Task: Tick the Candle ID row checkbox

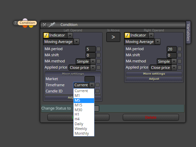Action: point(97,91)
